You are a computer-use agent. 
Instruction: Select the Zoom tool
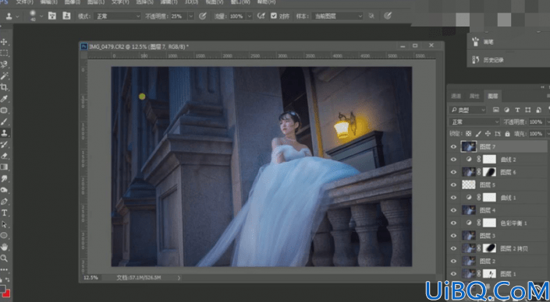point(4,258)
